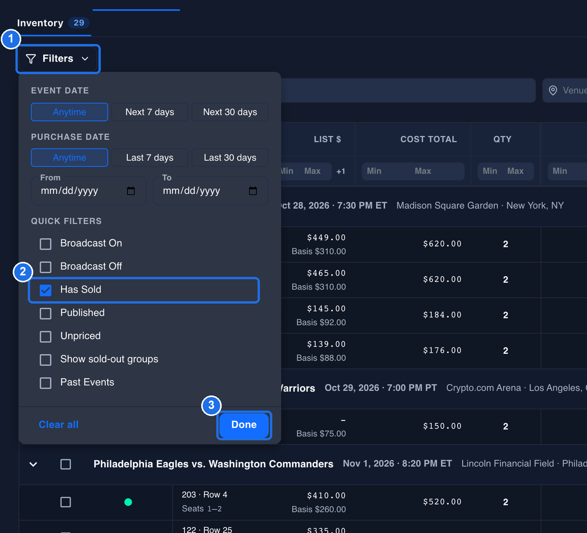Select the 203 Row 4 listing checkbox

(66, 502)
